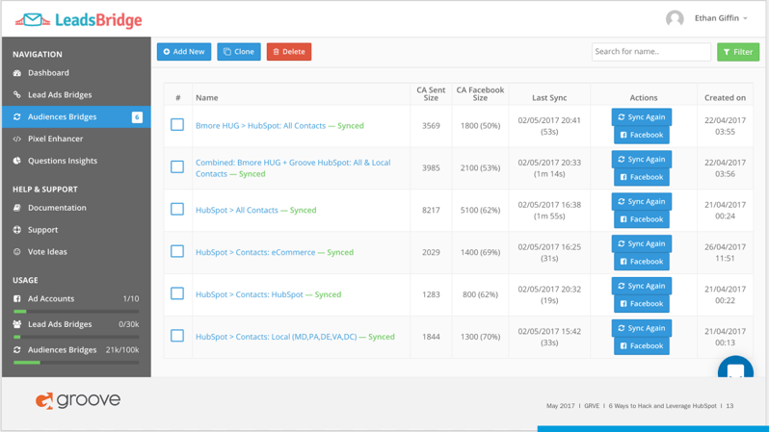Click the Documentation book icon

[17, 208]
